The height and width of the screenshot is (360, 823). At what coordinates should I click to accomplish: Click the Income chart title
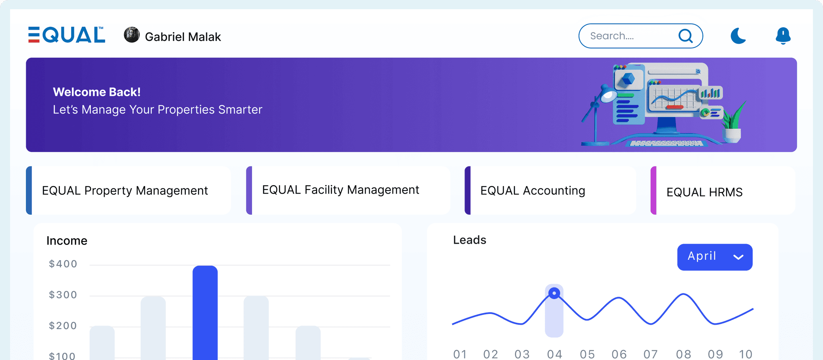(x=67, y=241)
